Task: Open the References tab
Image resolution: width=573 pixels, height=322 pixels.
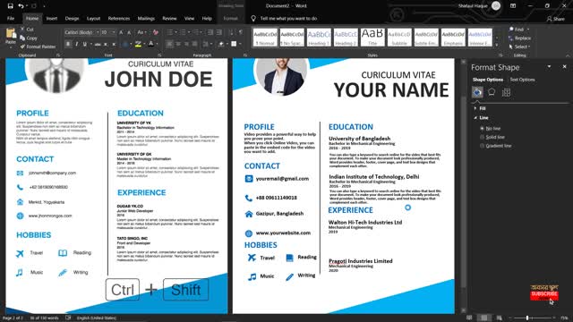Action: click(x=119, y=18)
